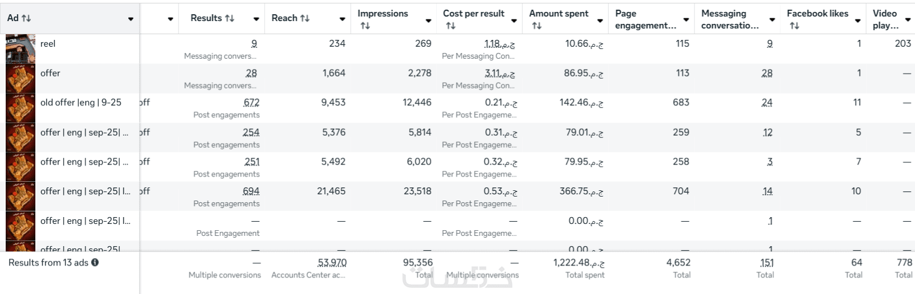Click the 28 messaging conversations result value
This screenshot has width=915, height=294.
pyautogui.click(x=251, y=73)
